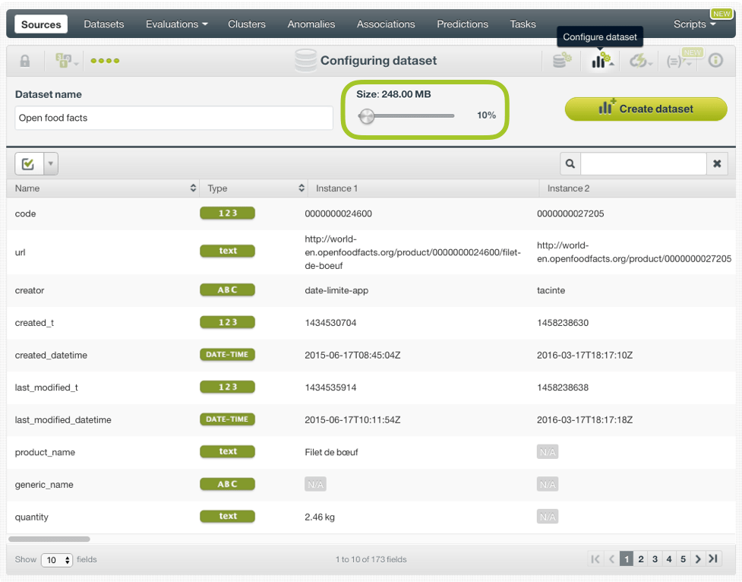This screenshot has height=582, width=742.
Task: Go to the next page of fields
Action: tap(698, 559)
